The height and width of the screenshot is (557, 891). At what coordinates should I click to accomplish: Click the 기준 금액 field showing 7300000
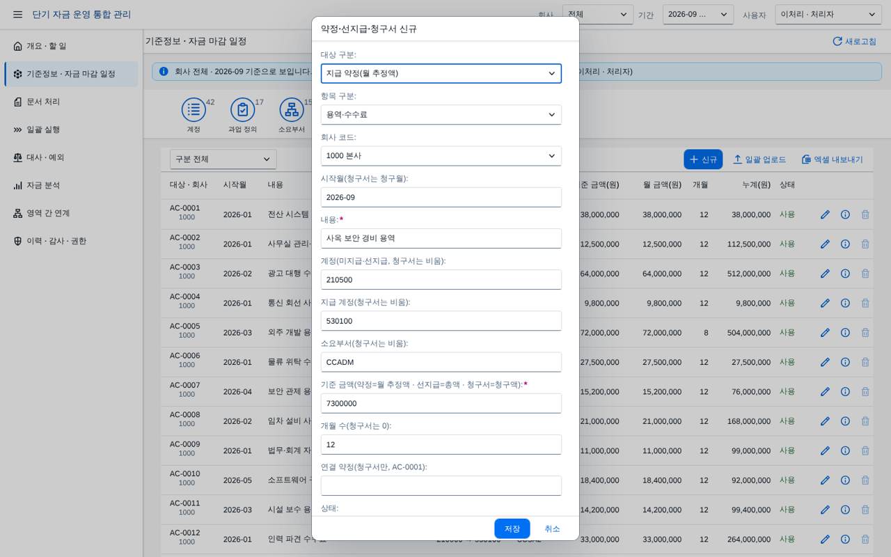pyautogui.click(x=441, y=403)
